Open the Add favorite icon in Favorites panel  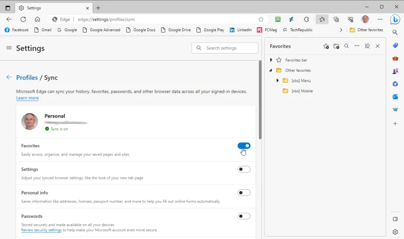[x=326, y=46]
